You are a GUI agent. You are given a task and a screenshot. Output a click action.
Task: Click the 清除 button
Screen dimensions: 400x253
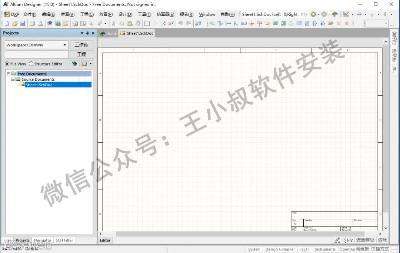tap(382, 240)
